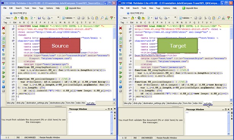Click the Save icon in left window toolbar
The image size is (234, 140).
tap(39, 18)
